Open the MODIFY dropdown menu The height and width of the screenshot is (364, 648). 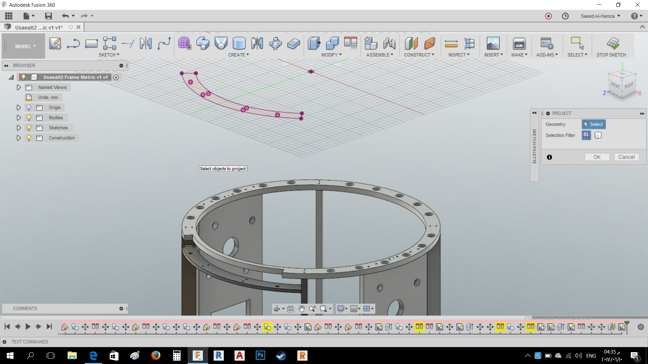[x=332, y=55]
